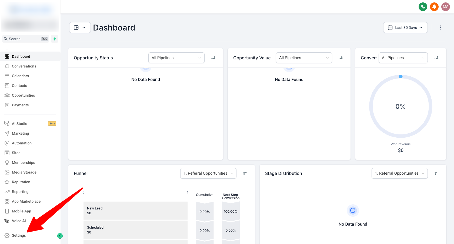Open AI Studio beta section

click(x=19, y=124)
